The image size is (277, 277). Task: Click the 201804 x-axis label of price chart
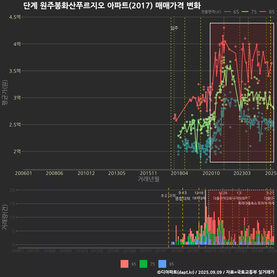(x=179, y=173)
